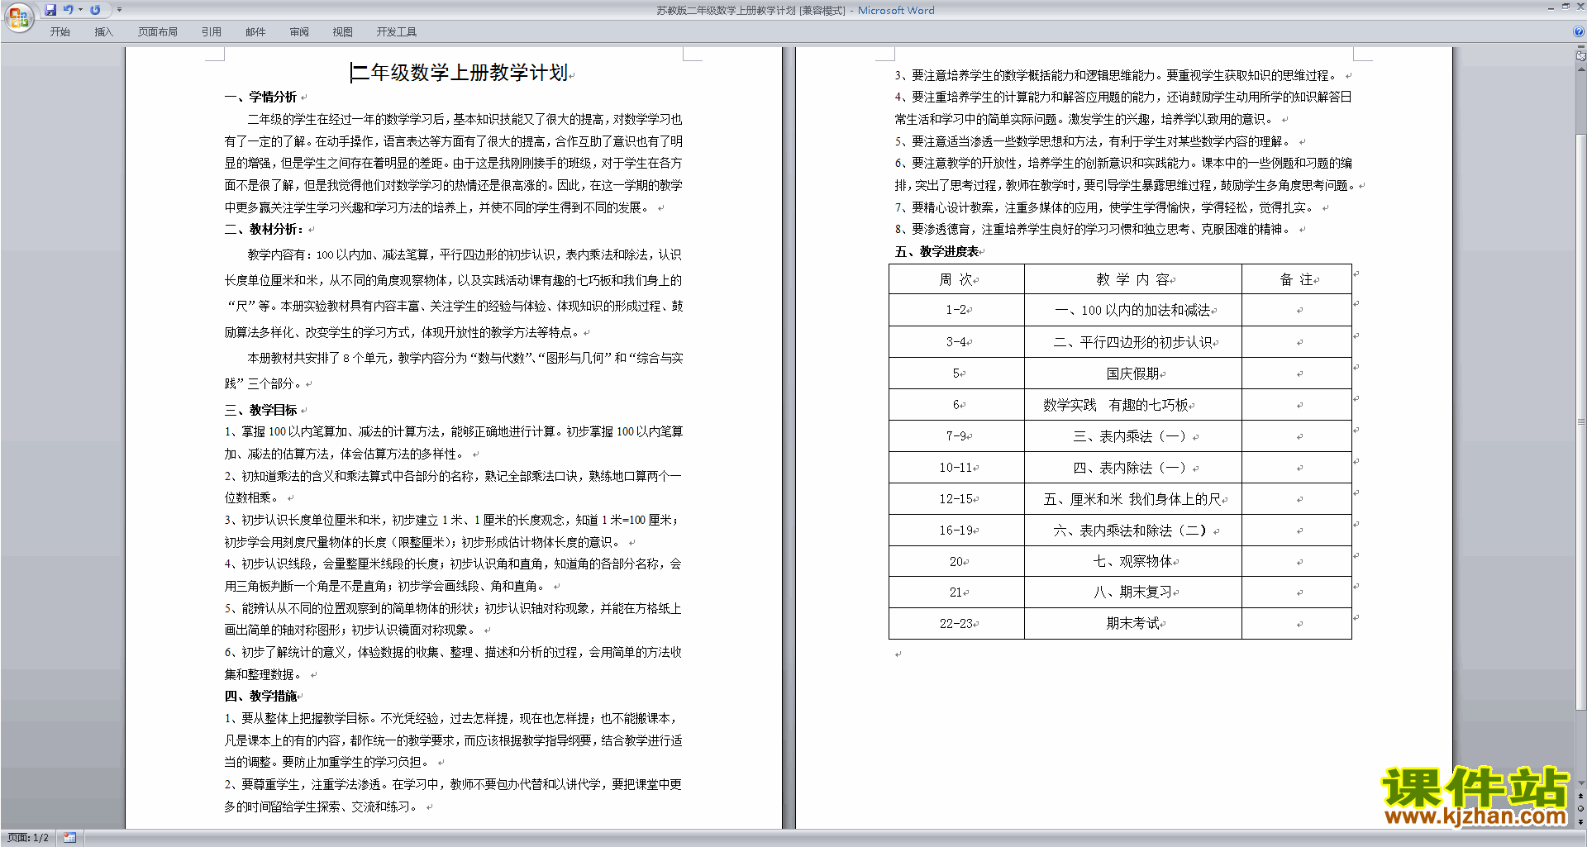
Task: Open Word Help via question mark icon
Action: [1579, 31]
